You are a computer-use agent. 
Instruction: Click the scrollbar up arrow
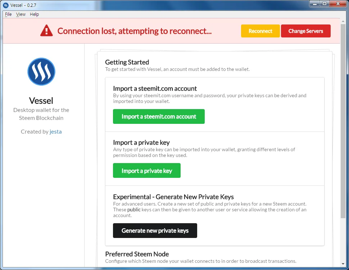point(343,21)
